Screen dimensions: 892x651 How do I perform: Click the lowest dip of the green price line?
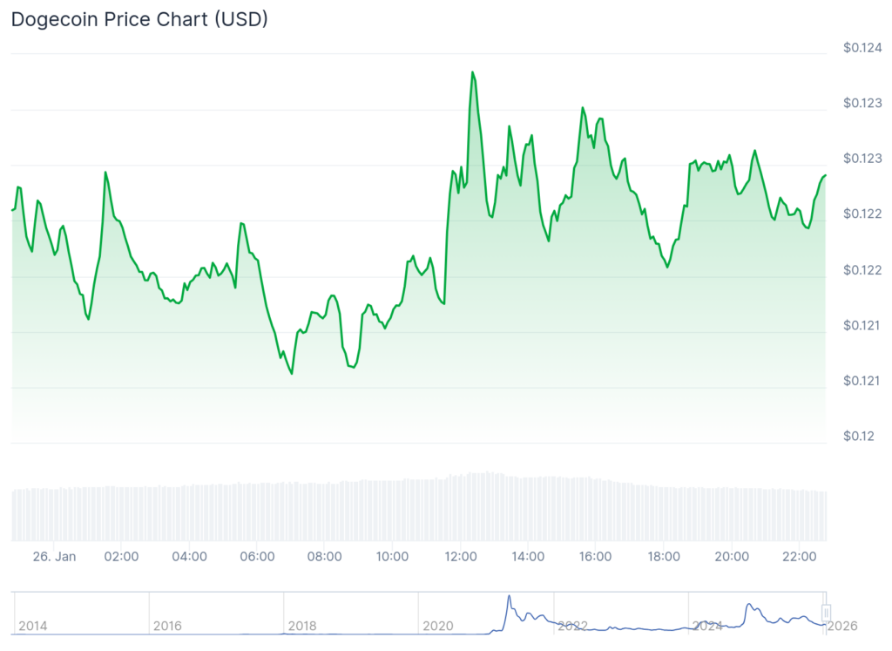pyautogui.click(x=292, y=373)
